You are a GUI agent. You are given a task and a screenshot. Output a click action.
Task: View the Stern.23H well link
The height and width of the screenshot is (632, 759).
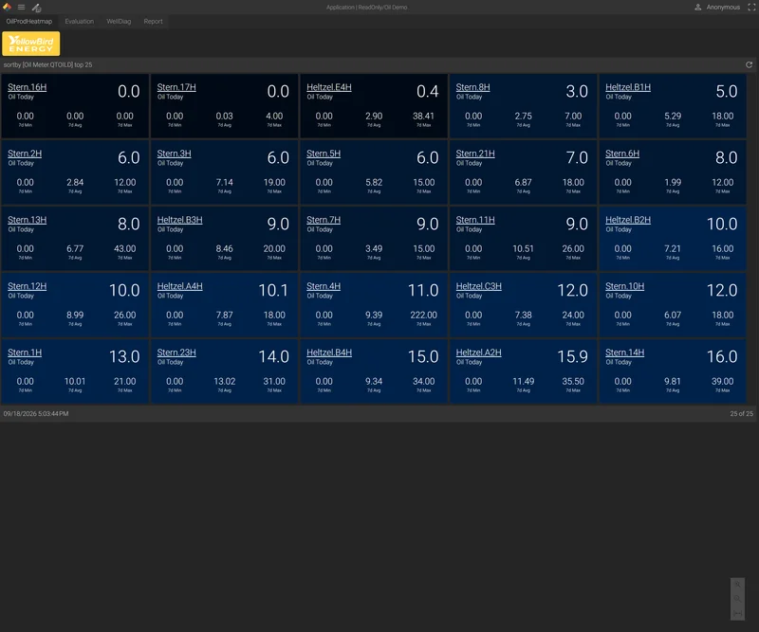coord(176,352)
